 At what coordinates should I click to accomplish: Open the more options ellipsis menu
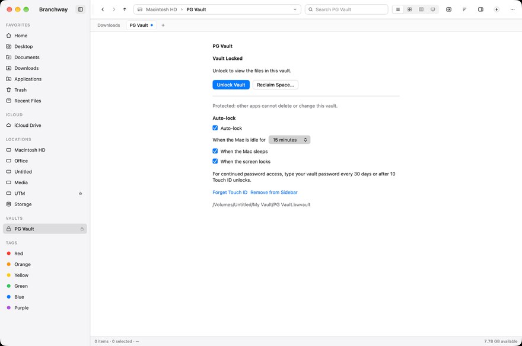[513, 9]
